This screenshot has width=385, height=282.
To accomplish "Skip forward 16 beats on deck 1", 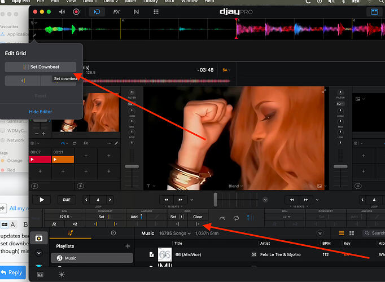I will click(181, 200).
